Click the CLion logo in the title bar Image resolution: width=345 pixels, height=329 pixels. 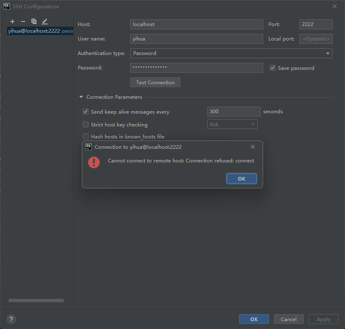6,6
